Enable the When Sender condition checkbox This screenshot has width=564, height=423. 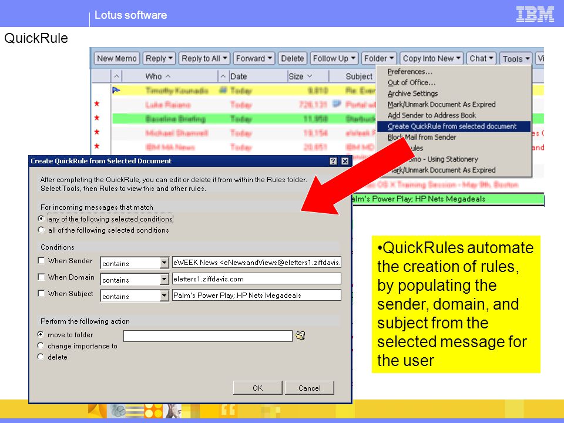click(x=41, y=261)
